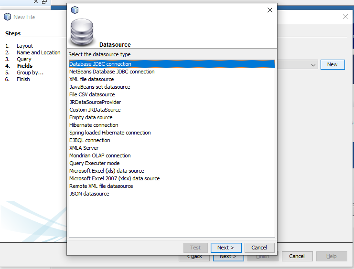
Task: Select Mondrian OLAP connection
Action: point(172,155)
